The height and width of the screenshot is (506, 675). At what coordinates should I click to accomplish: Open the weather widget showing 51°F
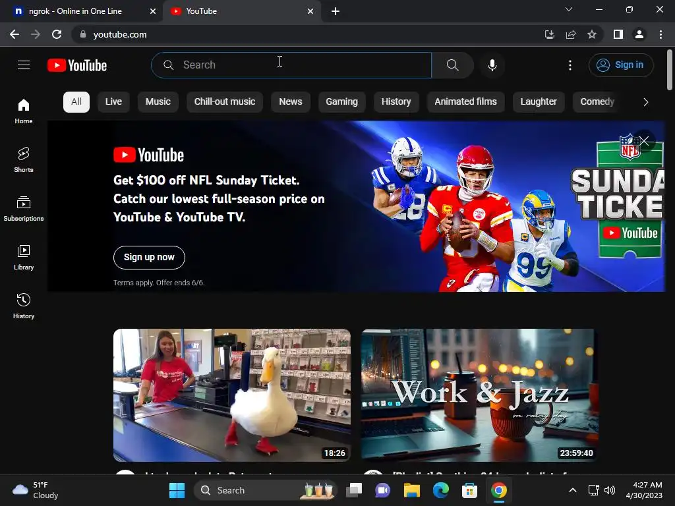(x=36, y=490)
